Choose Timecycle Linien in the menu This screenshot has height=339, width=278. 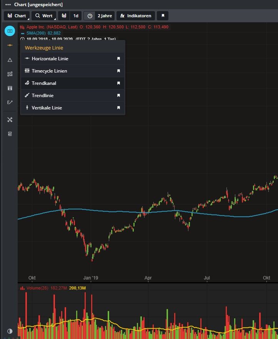49,71
